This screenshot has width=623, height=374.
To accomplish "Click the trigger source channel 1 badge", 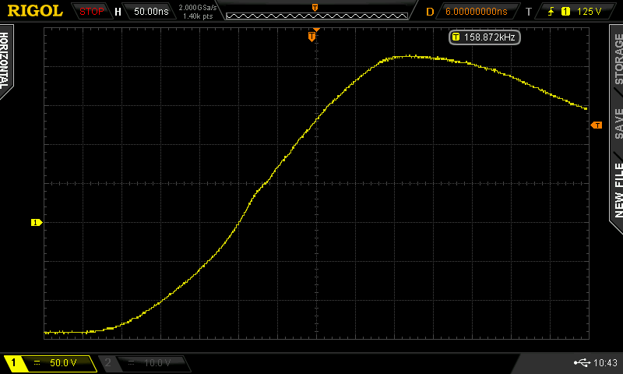I will tap(567, 12).
